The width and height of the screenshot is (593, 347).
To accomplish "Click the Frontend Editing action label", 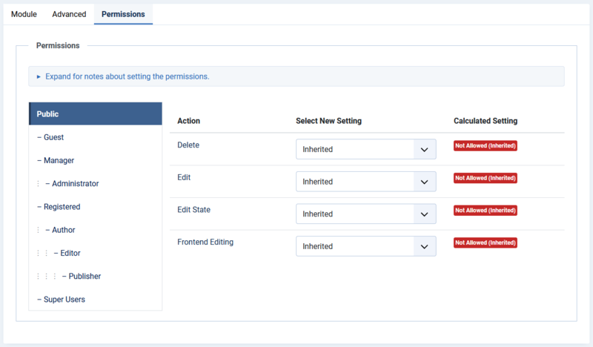I will point(205,242).
